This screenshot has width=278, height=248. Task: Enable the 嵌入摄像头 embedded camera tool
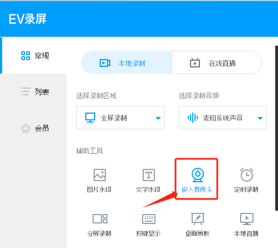197,180
